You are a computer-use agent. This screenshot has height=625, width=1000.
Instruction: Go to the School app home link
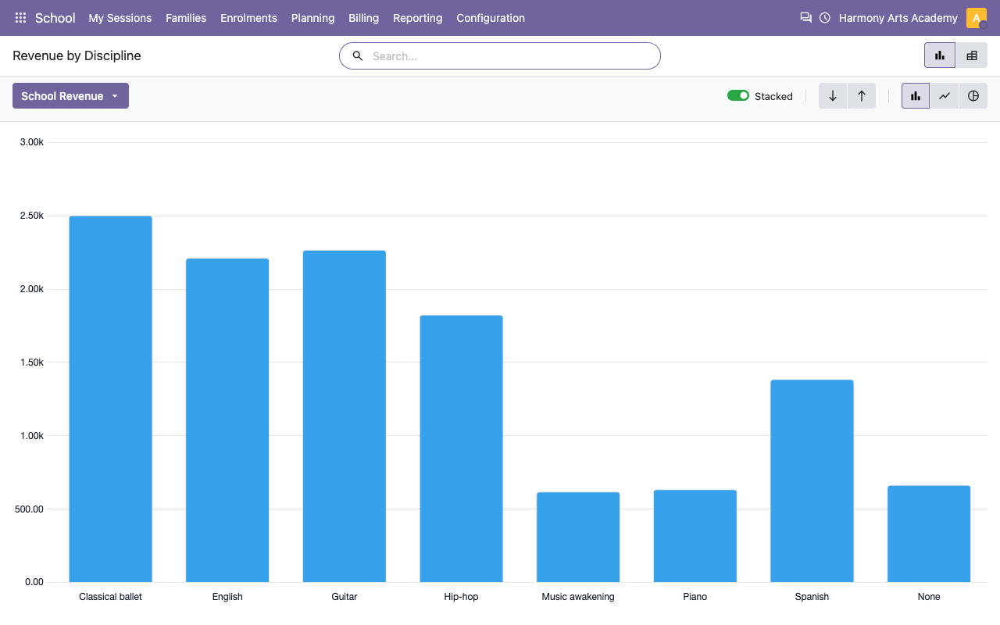click(x=55, y=18)
